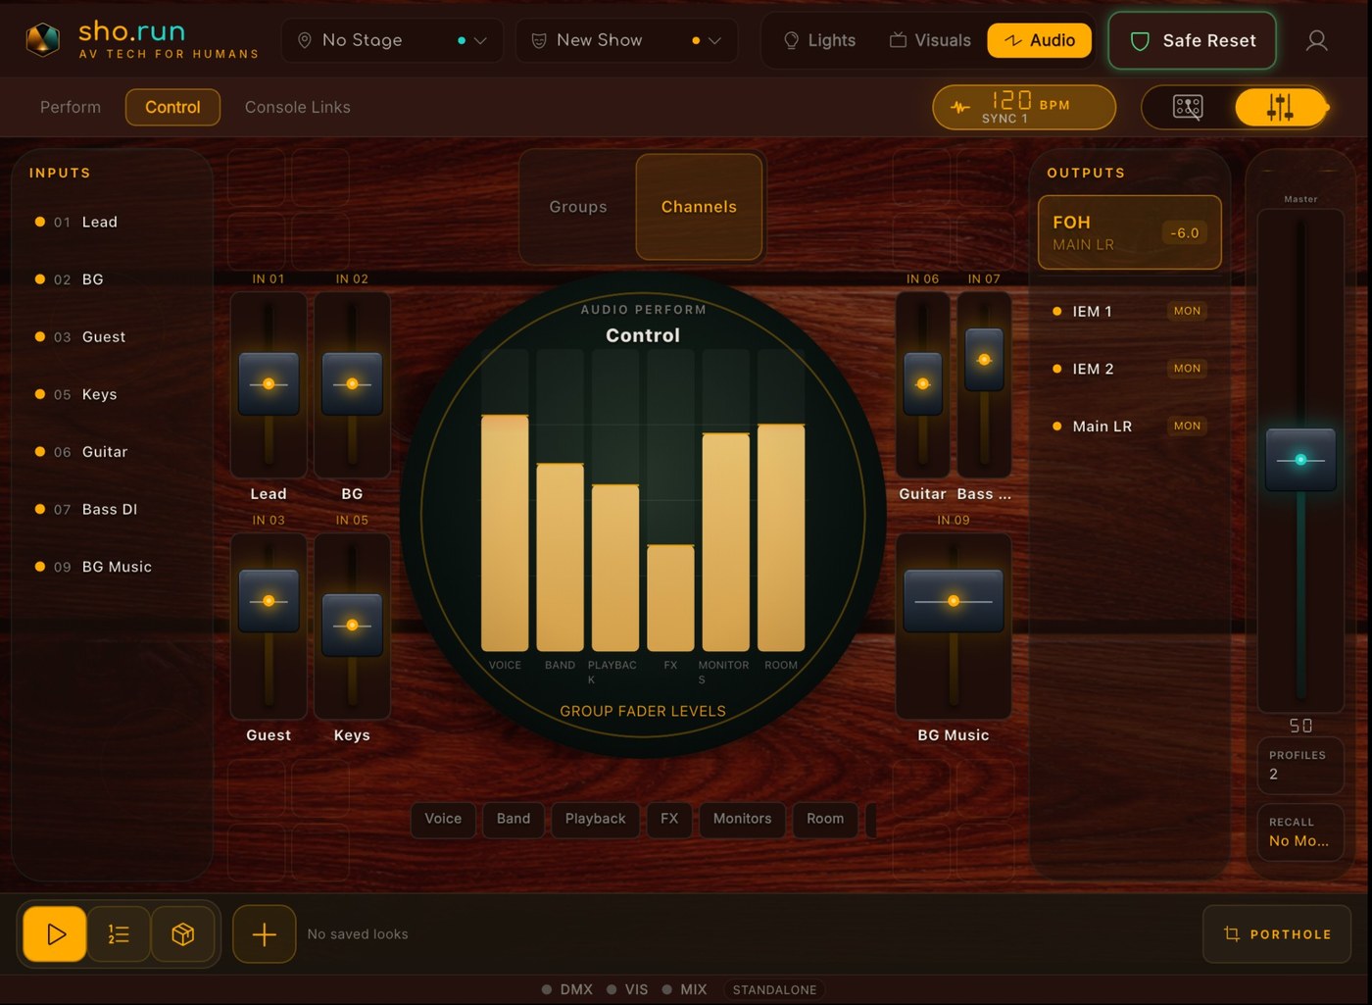The image size is (1372, 1005).
Task: Click the Safe Reset button
Action: 1192,40
